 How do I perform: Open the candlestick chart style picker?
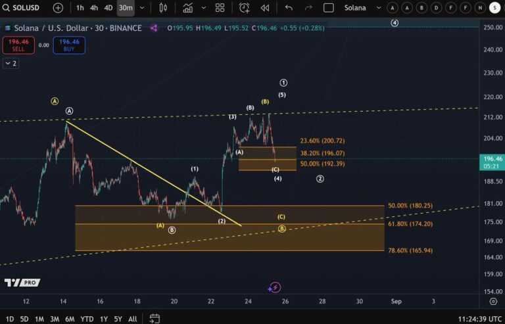tap(163, 8)
